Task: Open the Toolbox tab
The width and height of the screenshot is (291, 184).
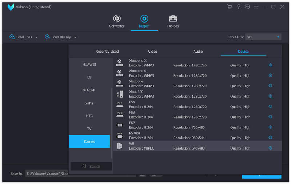Action: click(x=173, y=21)
